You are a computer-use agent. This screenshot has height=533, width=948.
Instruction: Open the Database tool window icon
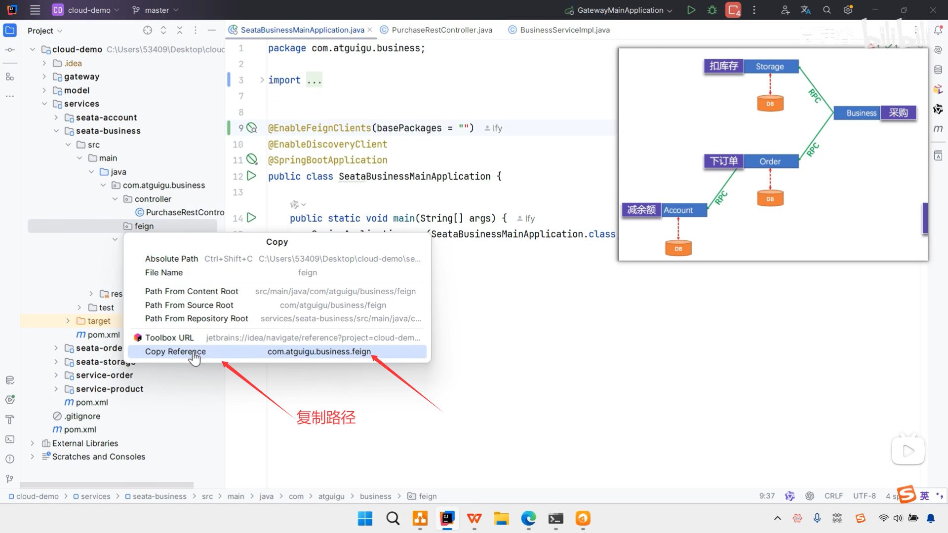click(x=938, y=70)
